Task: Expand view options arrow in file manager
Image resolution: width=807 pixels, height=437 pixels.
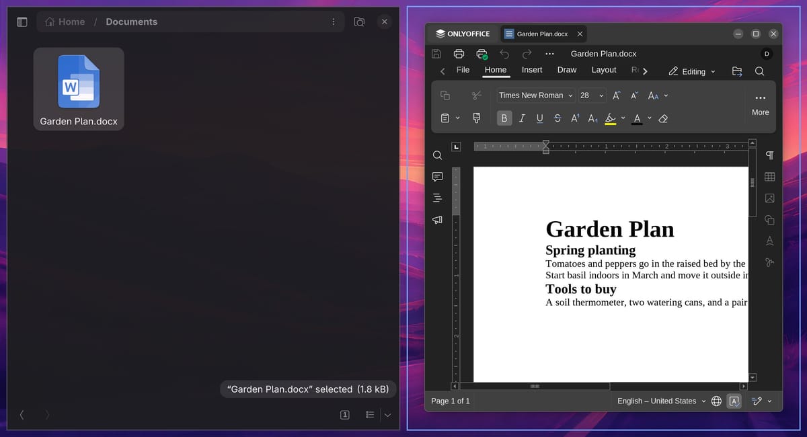Action: pyautogui.click(x=387, y=415)
